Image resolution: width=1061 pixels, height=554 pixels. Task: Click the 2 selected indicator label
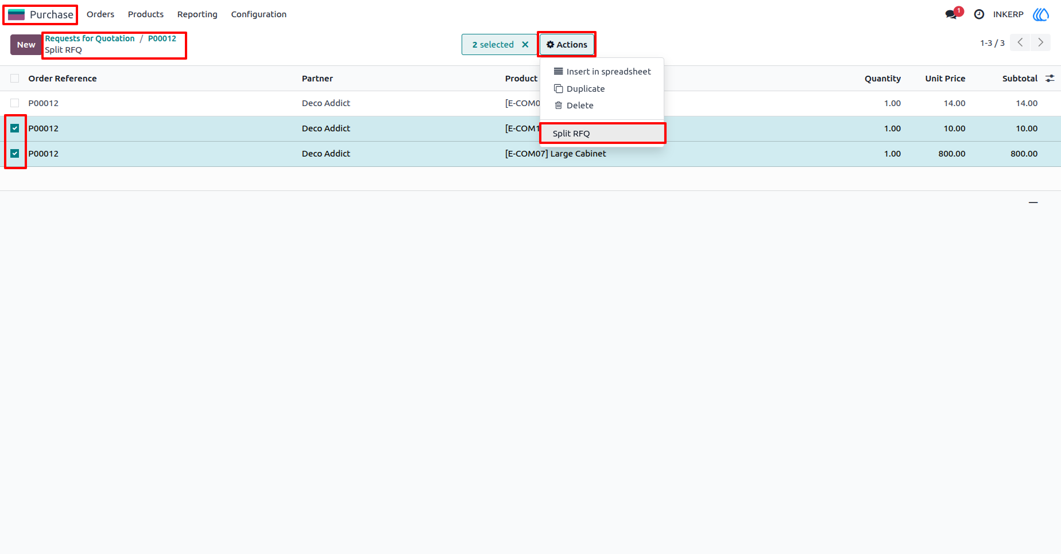(493, 45)
